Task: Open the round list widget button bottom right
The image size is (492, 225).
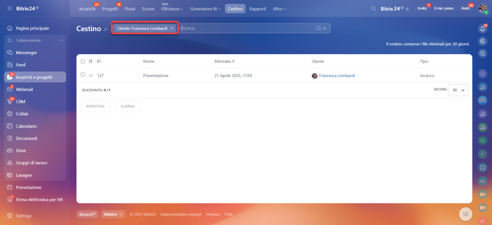Action: tap(465, 214)
